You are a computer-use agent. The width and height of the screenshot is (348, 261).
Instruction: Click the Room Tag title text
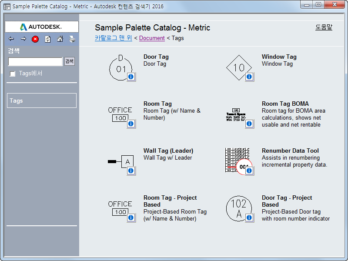click(x=157, y=104)
